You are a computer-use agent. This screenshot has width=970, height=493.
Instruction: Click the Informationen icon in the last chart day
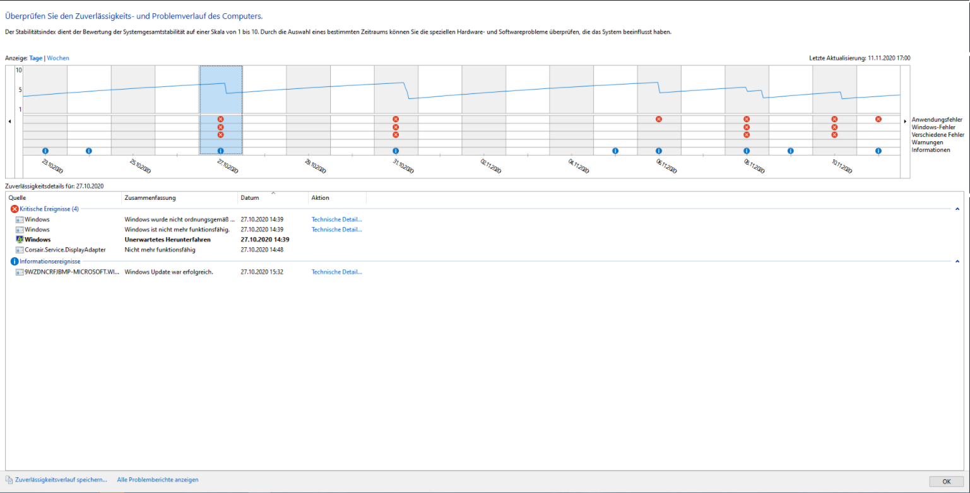coord(878,151)
